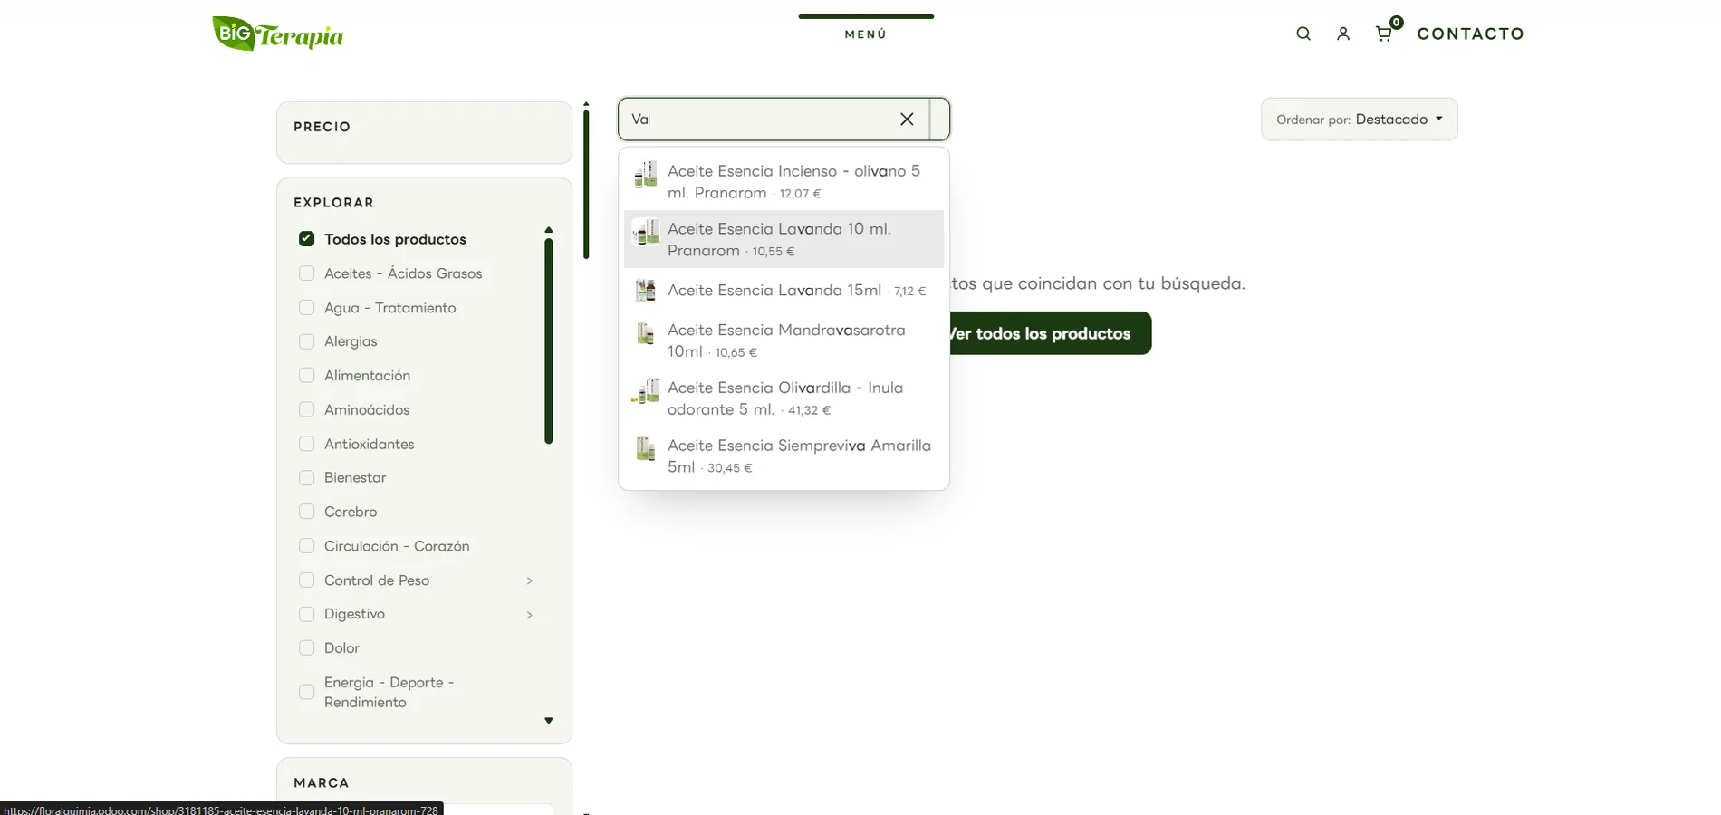Check Bienestar category

coord(306,477)
